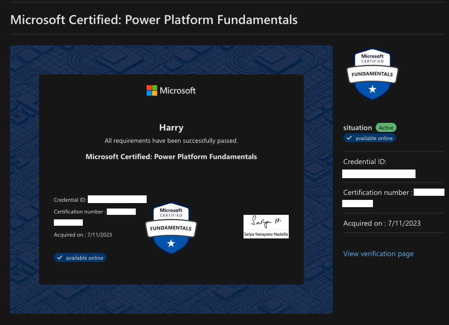Click 'Acquired on : 7/11/2023' on the certificate
Screen dimensions: 449x325
pos(83,235)
